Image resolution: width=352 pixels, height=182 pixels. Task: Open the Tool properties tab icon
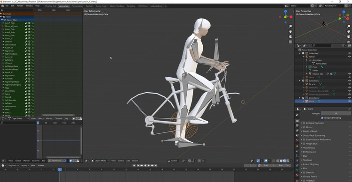point(297,115)
